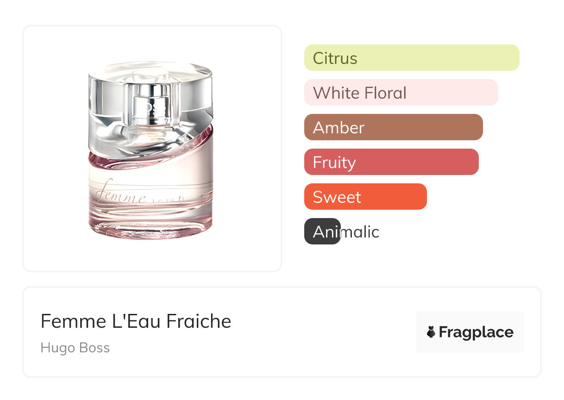Open the perfume bottle product image

point(152,148)
